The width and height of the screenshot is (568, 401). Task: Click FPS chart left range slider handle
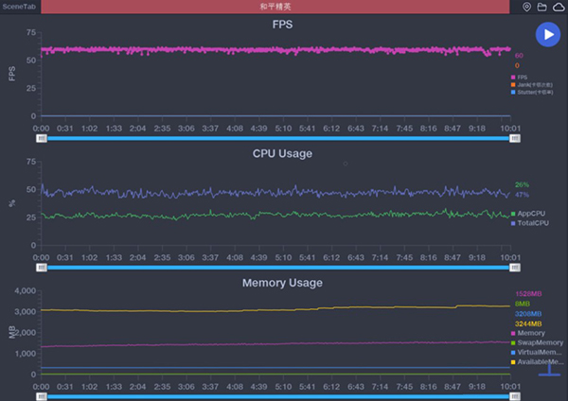[41, 138]
